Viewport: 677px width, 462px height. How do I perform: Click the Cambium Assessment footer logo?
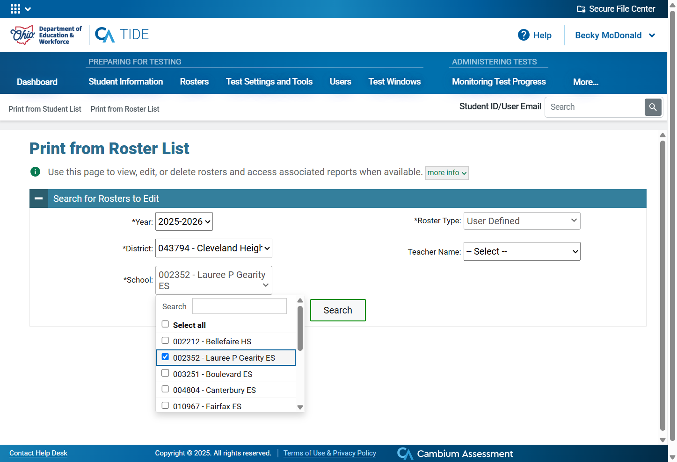[x=455, y=454]
